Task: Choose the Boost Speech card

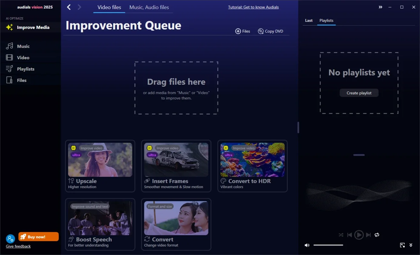Action: click(100, 224)
